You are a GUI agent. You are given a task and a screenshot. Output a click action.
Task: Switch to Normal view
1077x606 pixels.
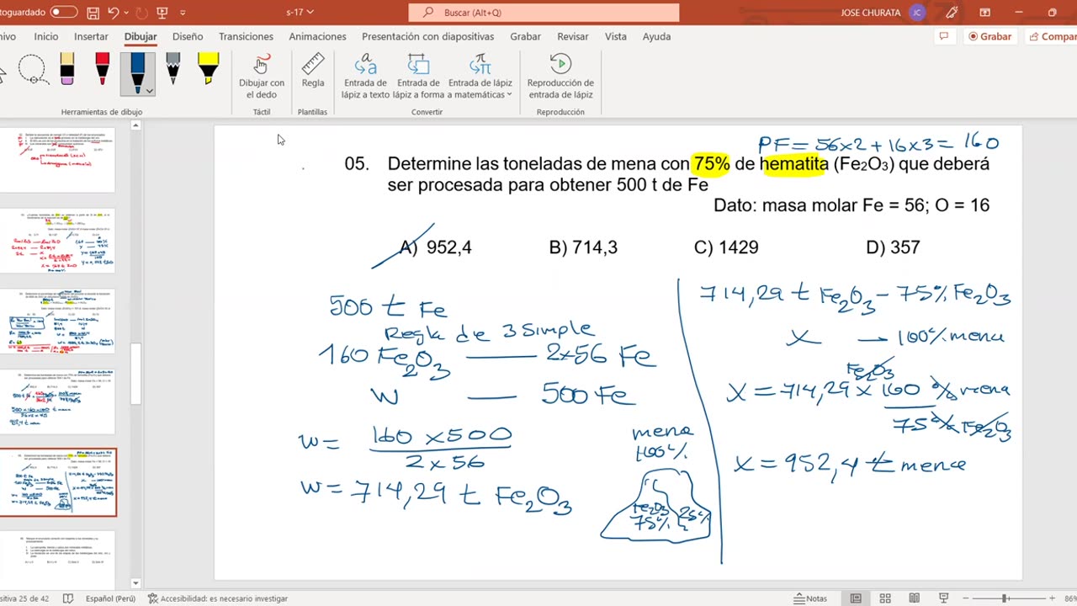coord(856,598)
